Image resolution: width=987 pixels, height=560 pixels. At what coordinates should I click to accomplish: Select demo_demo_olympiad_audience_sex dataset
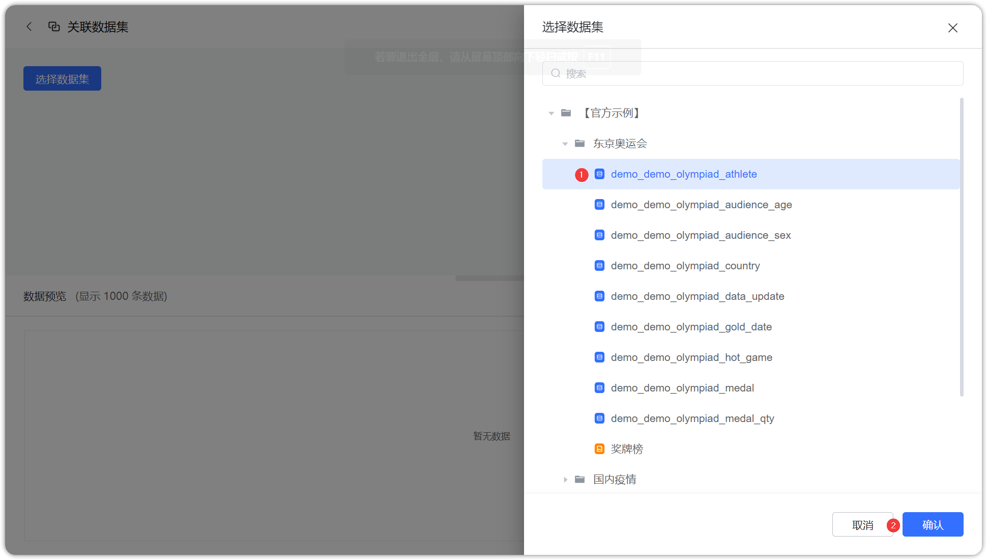[751, 235]
